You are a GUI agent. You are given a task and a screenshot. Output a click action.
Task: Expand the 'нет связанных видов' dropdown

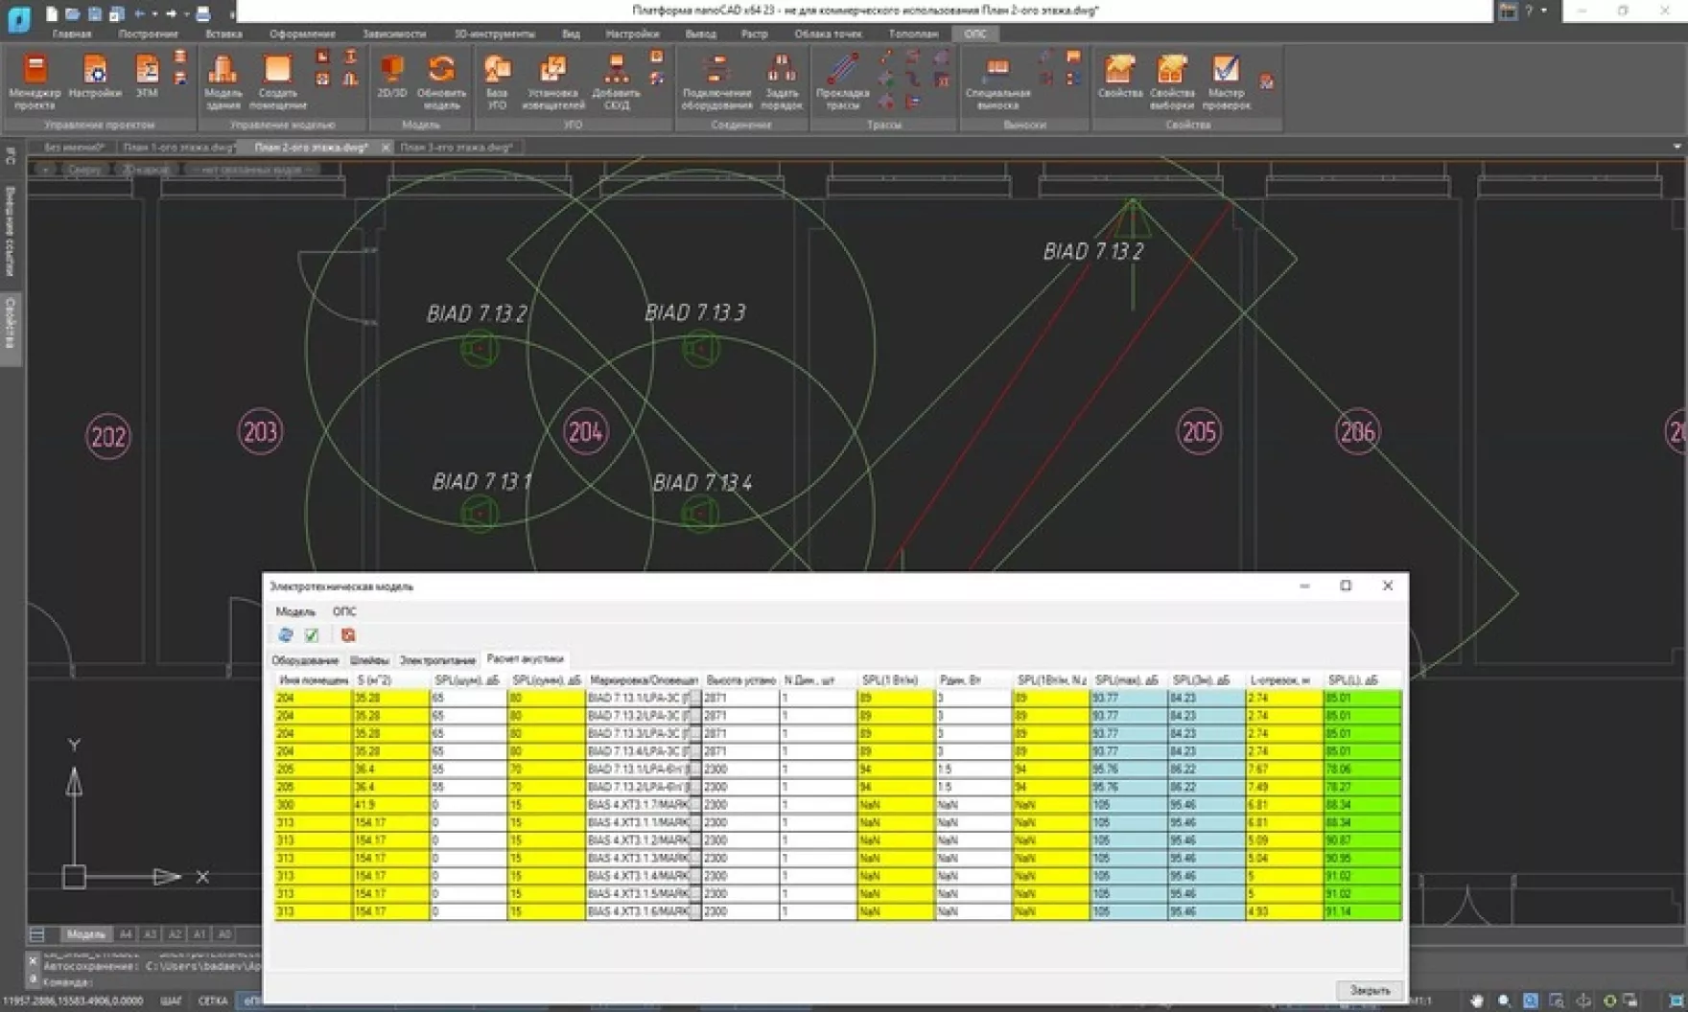251,168
